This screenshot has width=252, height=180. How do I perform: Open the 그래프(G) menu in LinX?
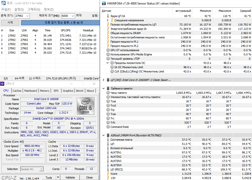(x=34, y=9)
